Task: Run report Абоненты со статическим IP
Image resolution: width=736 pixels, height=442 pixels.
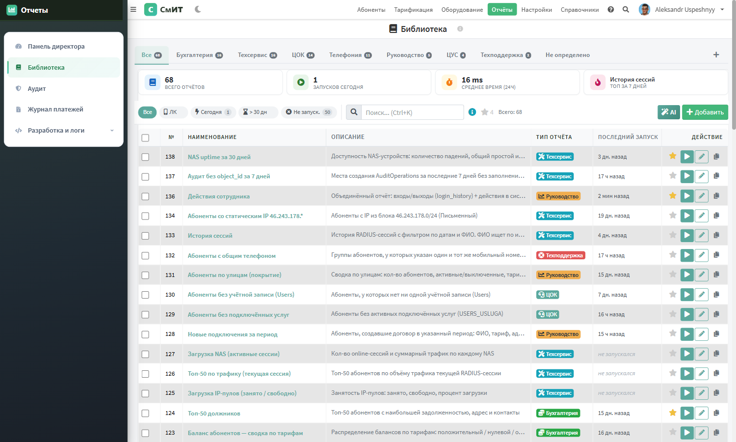Action: click(687, 216)
